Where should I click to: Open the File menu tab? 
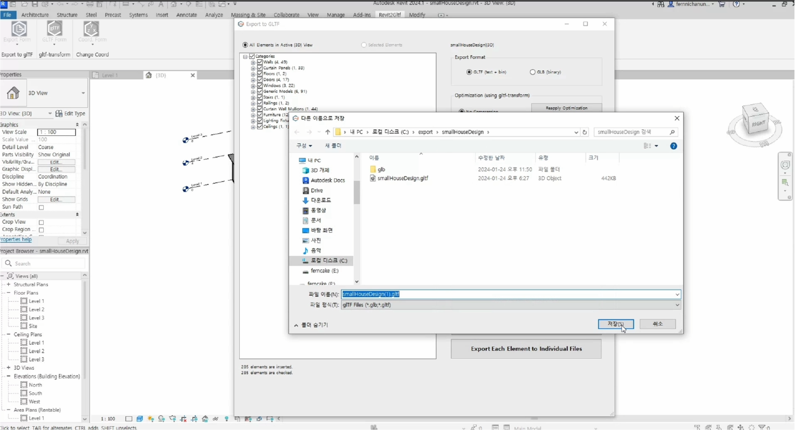8,15
